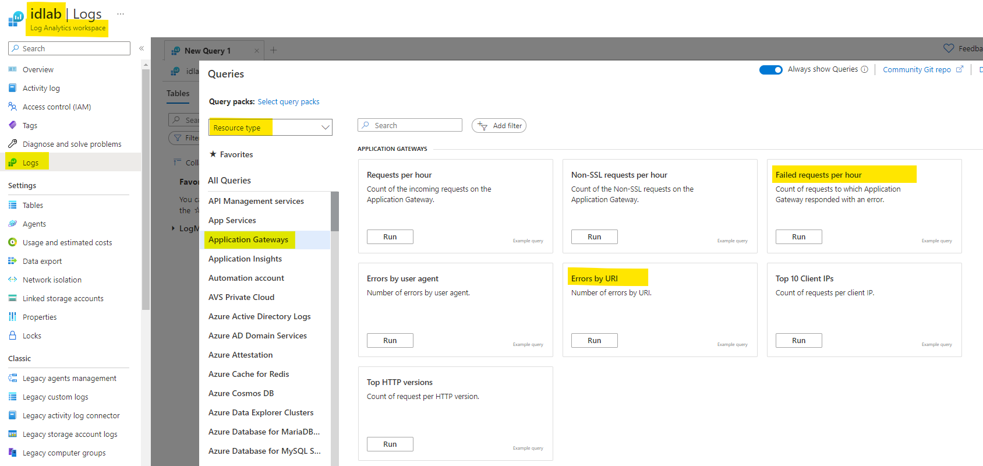Viewport: 983px width, 466px height.
Task: Close the New Query 1 tab
Action: point(257,51)
